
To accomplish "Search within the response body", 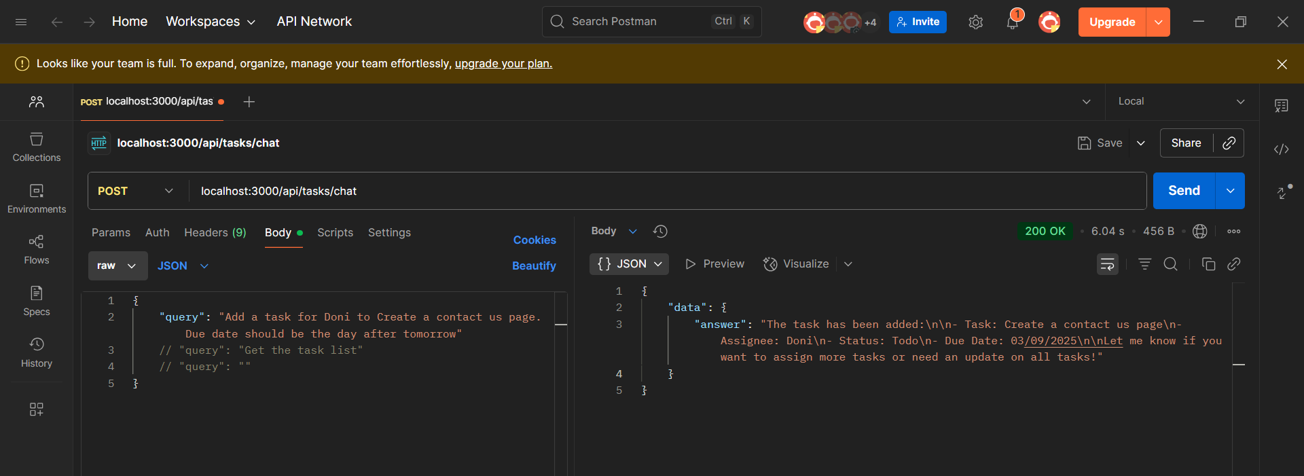I will click(x=1170, y=264).
